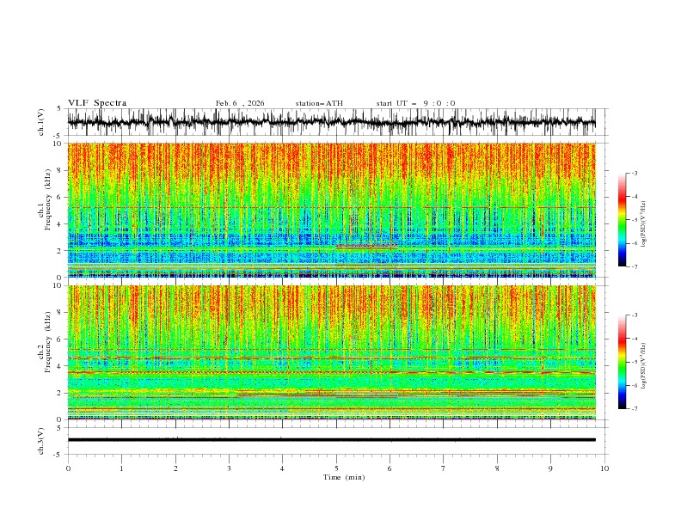Click the time-axis tick label "0"
This screenshot has height=526, width=681.
pyautogui.click(x=68, y=468)
